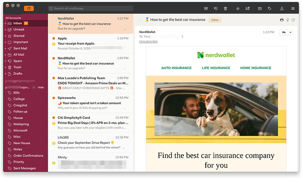302x178 pixels.
Task: Toggle yellow important marker on Citi email
Action: click(x=54, y=123)
